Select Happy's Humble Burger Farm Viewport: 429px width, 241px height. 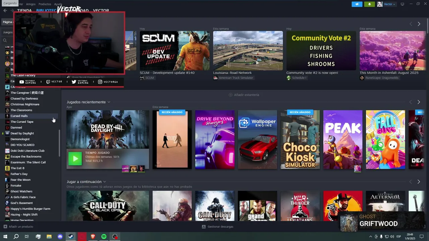point(30,209)
